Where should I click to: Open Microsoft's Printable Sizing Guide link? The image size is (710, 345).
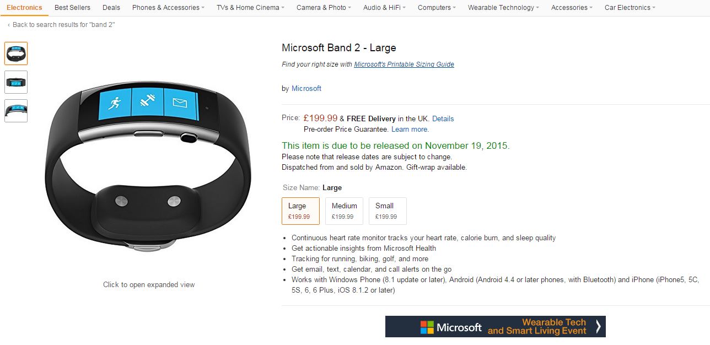click(404, 64)
